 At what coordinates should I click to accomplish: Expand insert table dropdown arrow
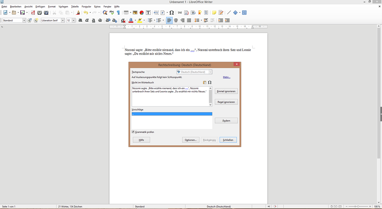[x=130, y=13]
